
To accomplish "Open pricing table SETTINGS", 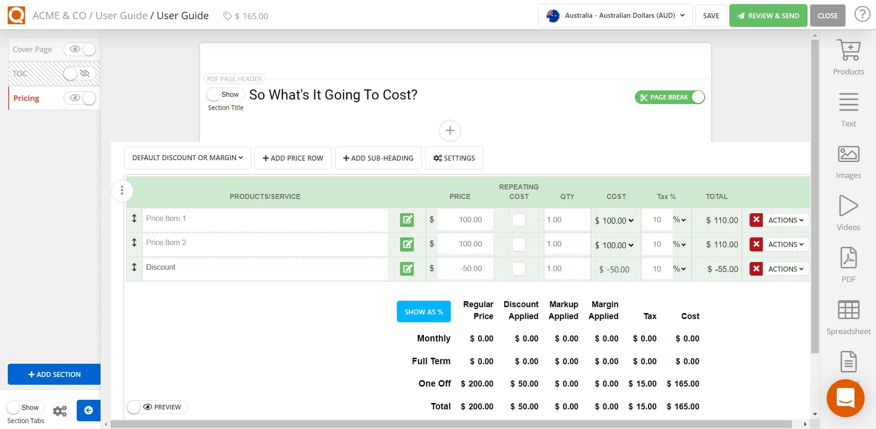I will click(454, 157).
